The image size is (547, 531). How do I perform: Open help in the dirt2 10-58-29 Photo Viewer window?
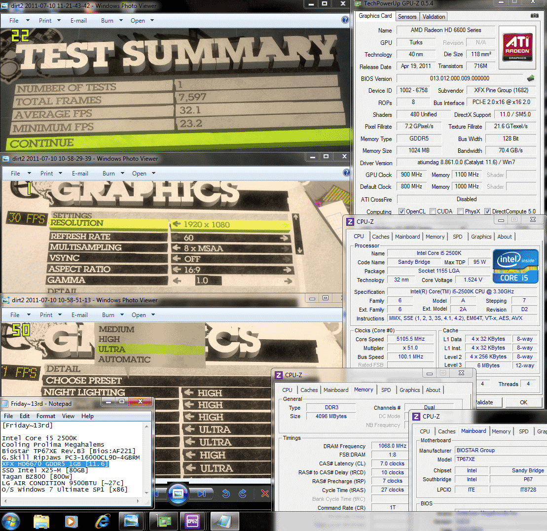[346, 173]
